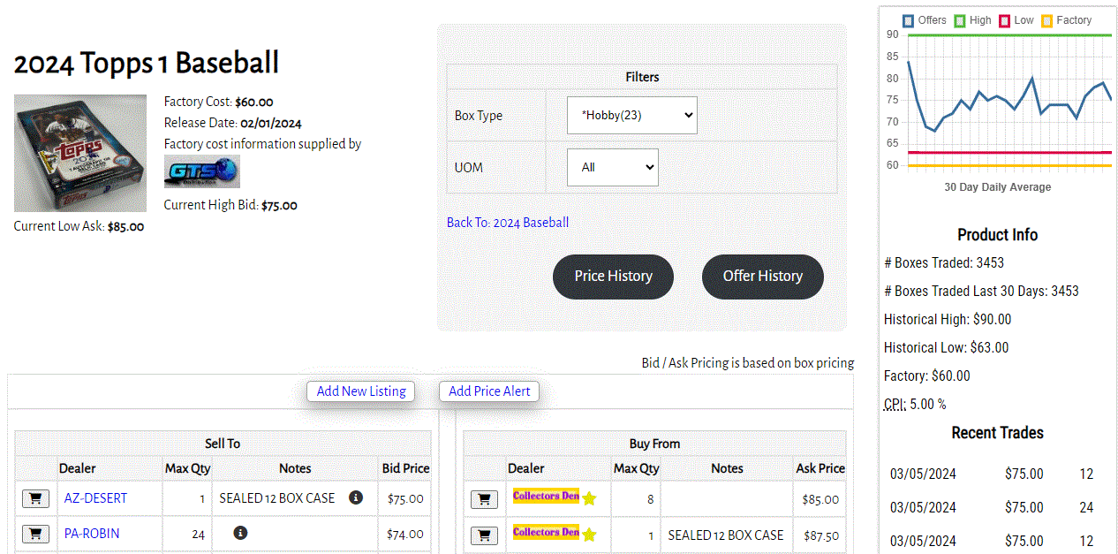Screen dimensions: 1118x554
Task: Open the UOM dropdown
Action: pos(612,167)
